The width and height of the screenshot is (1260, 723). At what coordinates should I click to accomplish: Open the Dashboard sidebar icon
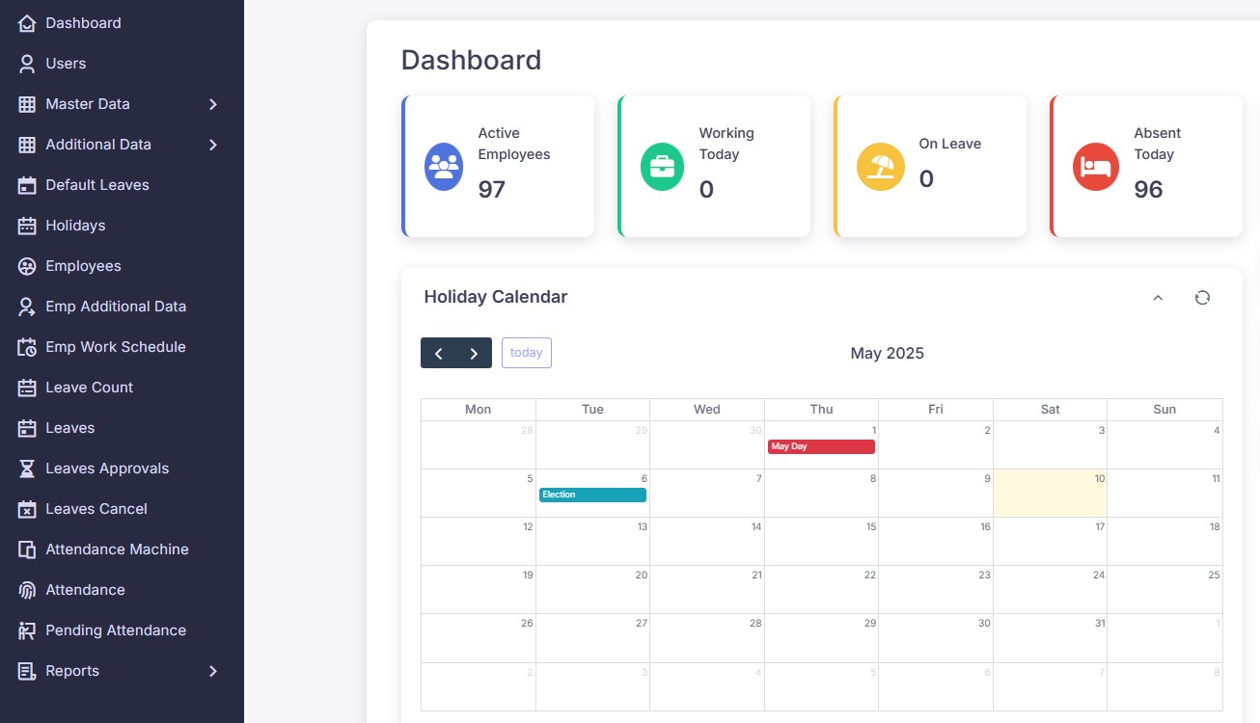(x=26, y=22)
